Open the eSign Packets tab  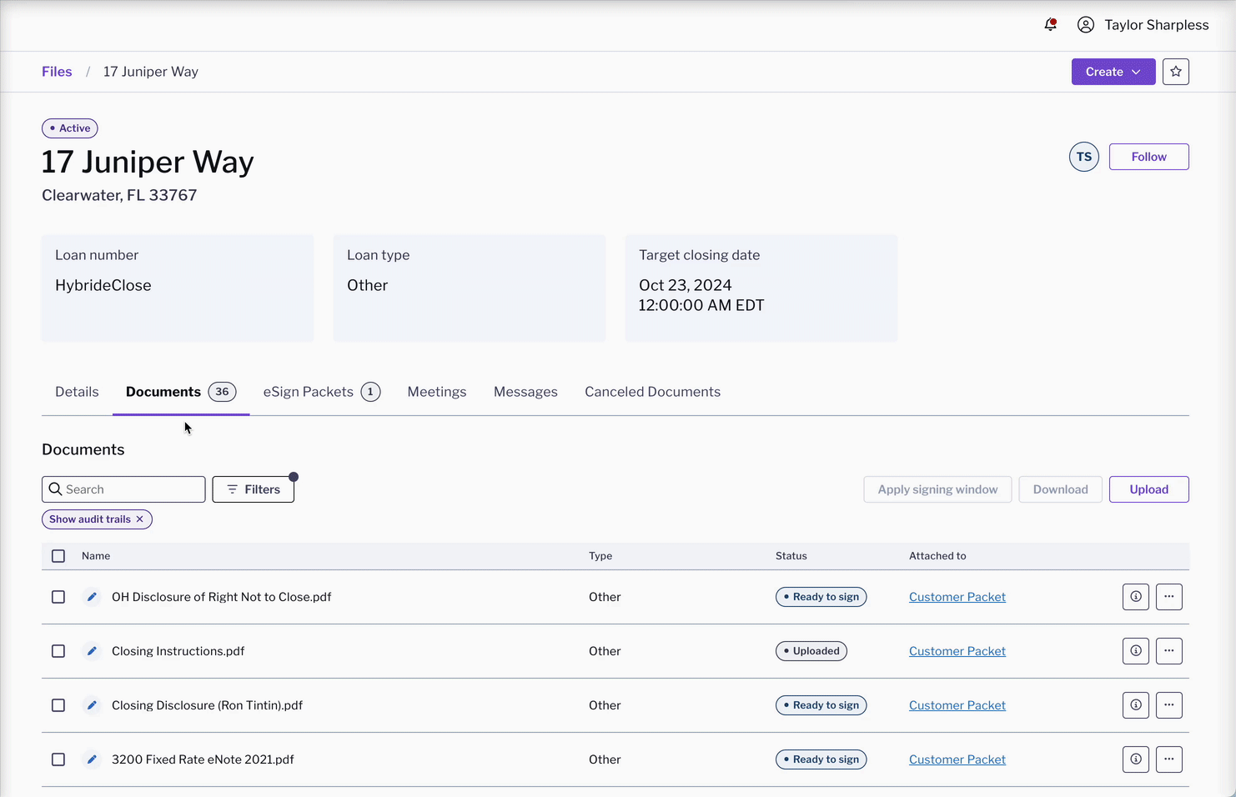[x=322, y=392]
